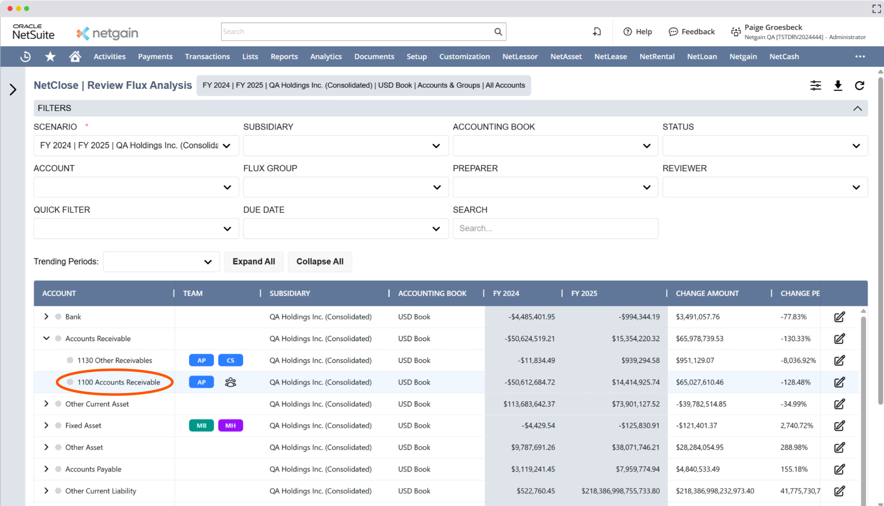
Task: Click edit icon for Bank row
Action: pyautogui.click(x=839, y=317)
